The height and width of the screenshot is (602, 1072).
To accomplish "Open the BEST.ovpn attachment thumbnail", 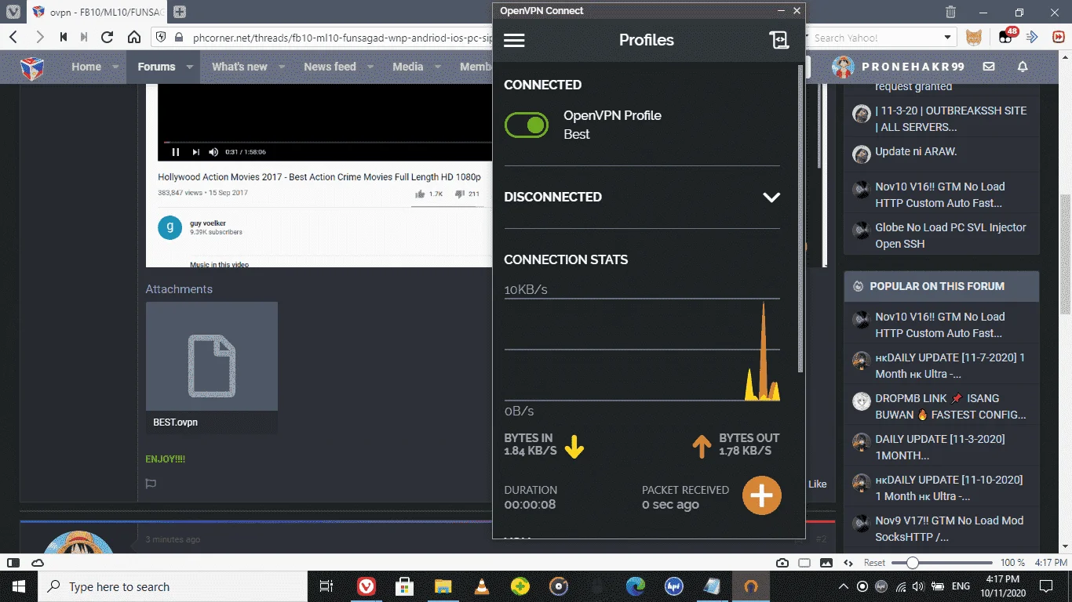I will click(211, 356).
